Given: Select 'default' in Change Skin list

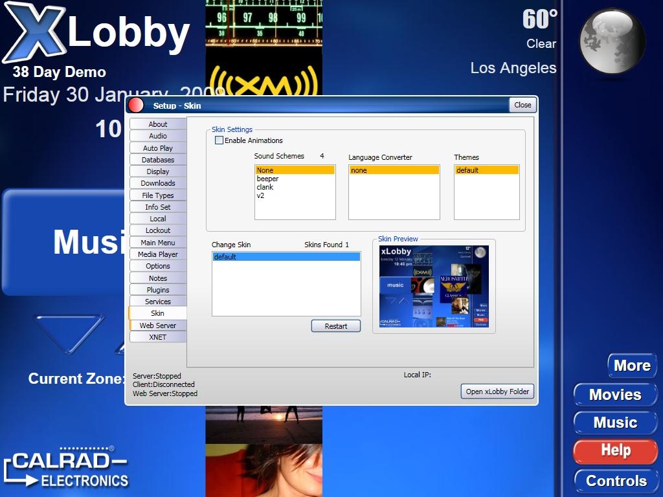Looking at the screenshot, I should point(286,256).
